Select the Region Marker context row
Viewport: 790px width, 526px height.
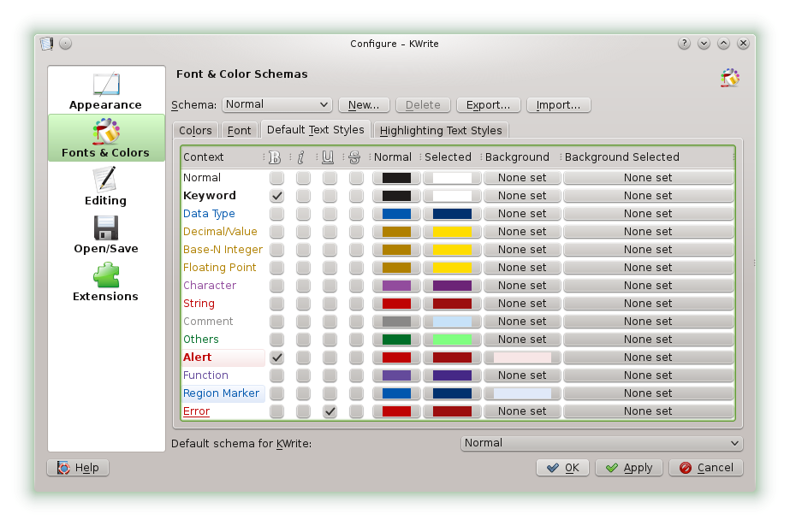[222, 393]
